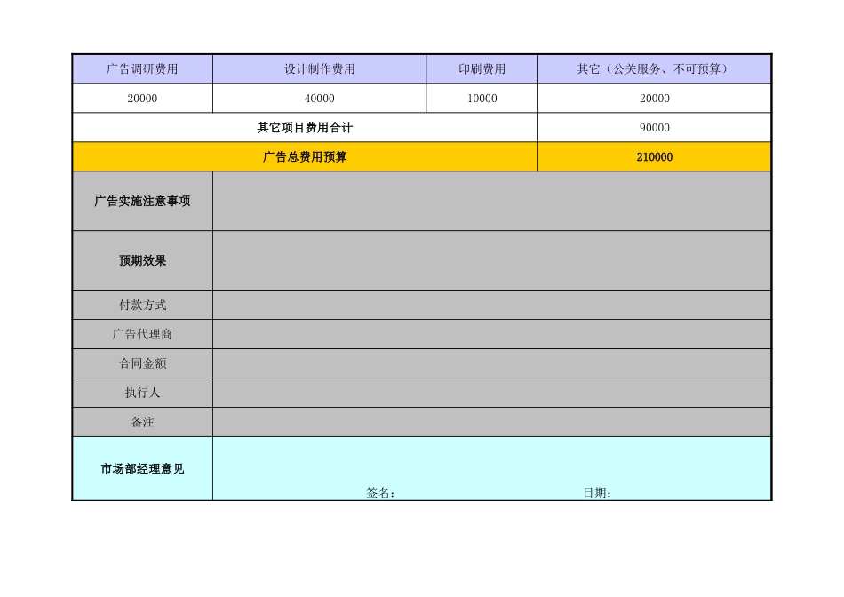Select the 210000 total budget cell
844x597 pixels.
click(653, 156)
